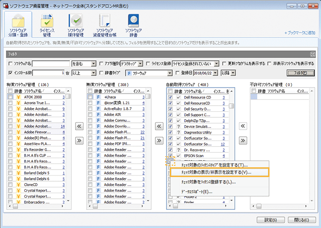Click the 設定(S) button
The height and width of the screenshot is (228, 321).
coord(270,220)
